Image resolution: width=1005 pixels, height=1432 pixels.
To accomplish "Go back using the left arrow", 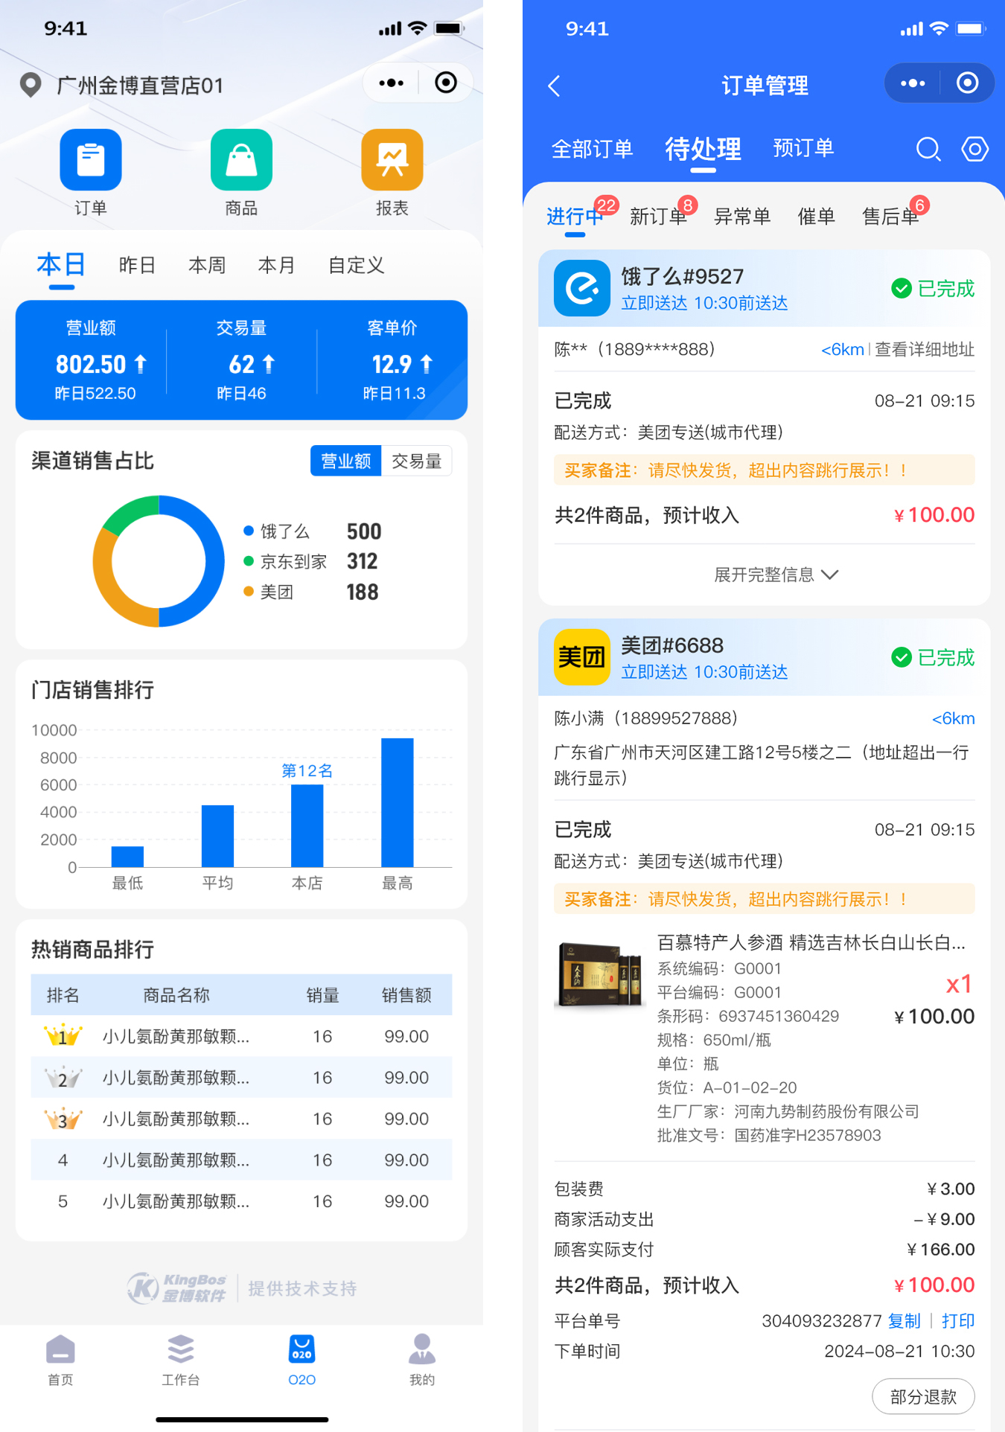I will click(x=555, y=86).
